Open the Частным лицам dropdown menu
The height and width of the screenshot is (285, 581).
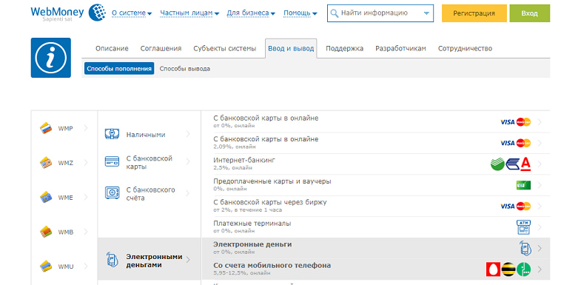pos(189,13)
